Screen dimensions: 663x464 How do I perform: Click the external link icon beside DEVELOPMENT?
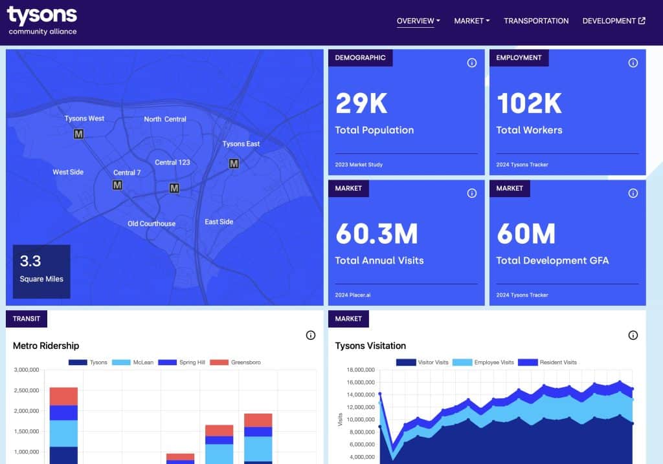641,21
